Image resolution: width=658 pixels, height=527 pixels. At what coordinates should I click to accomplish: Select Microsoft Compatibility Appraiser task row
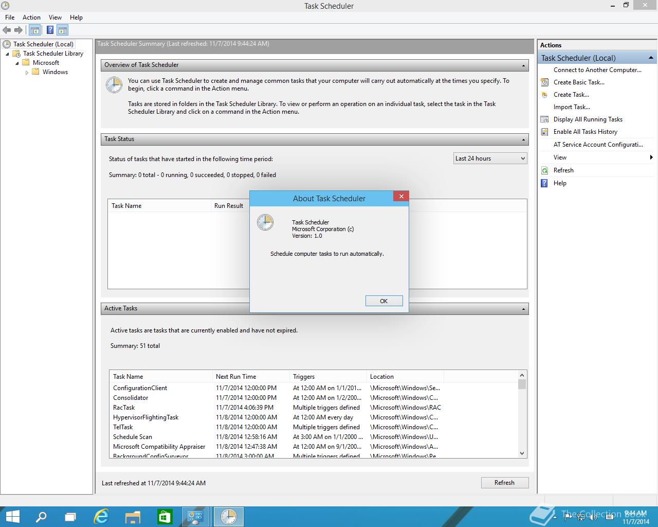click(314, 447)
